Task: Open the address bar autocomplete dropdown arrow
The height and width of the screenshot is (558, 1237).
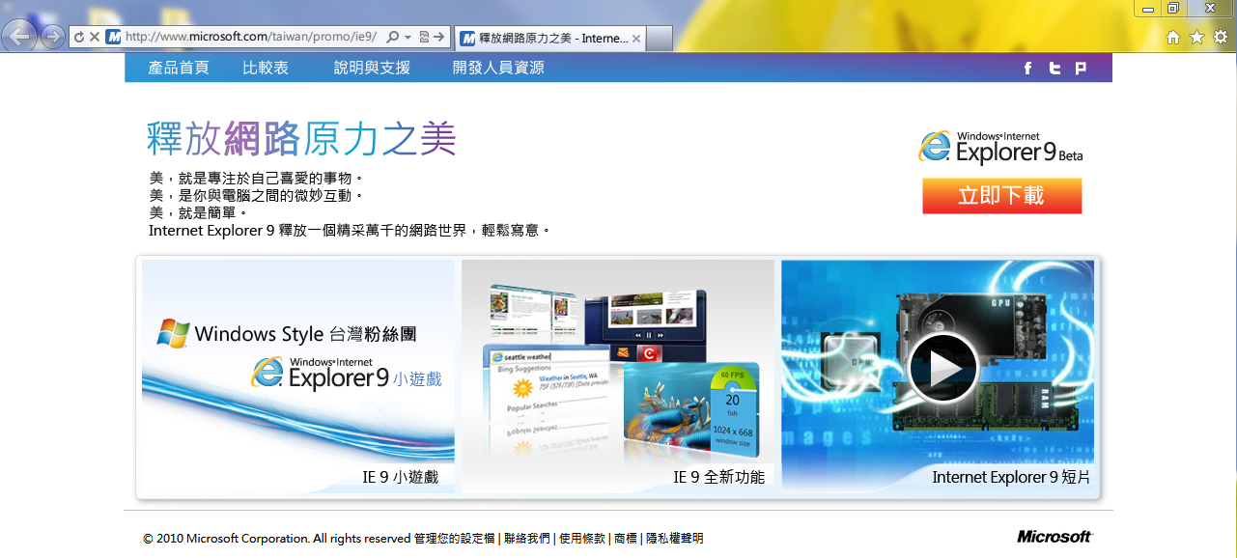Action: tap(408, 37)
